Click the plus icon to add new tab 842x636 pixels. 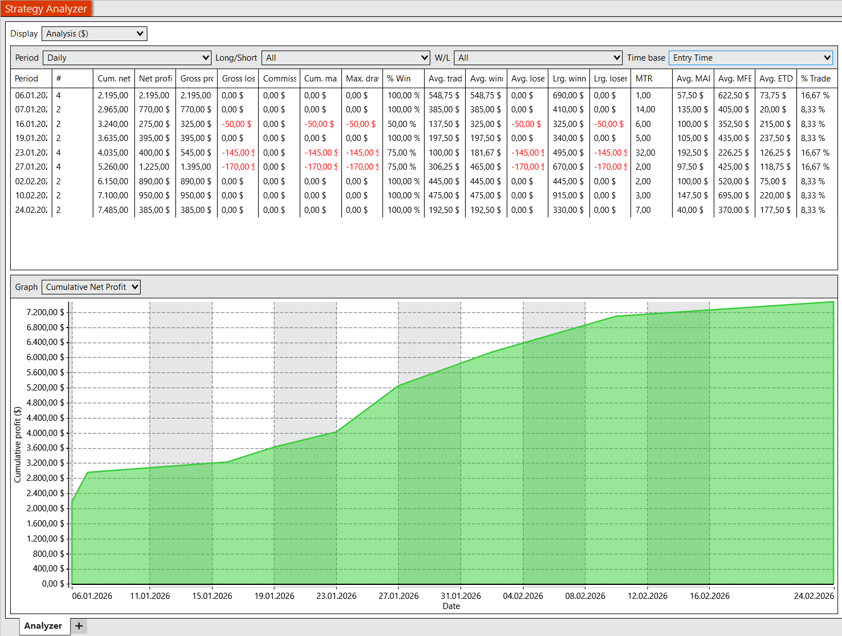[x=79, y=626]
